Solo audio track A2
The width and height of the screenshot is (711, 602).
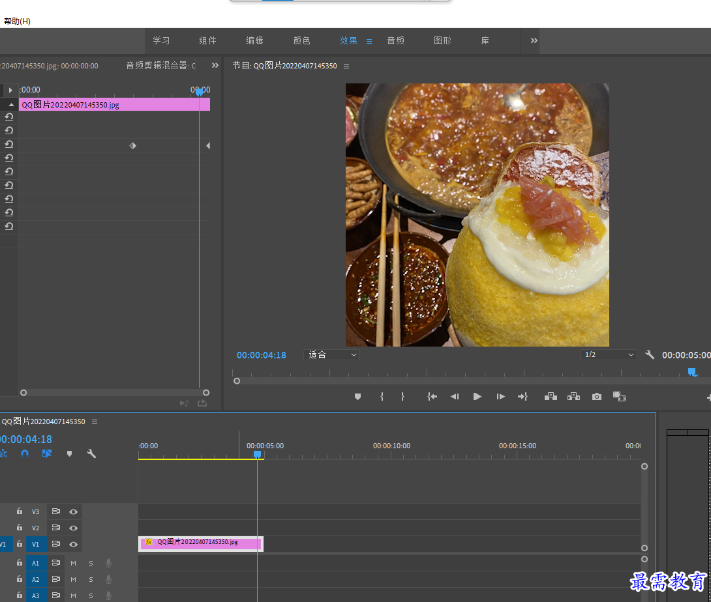[x=91, y=580]
